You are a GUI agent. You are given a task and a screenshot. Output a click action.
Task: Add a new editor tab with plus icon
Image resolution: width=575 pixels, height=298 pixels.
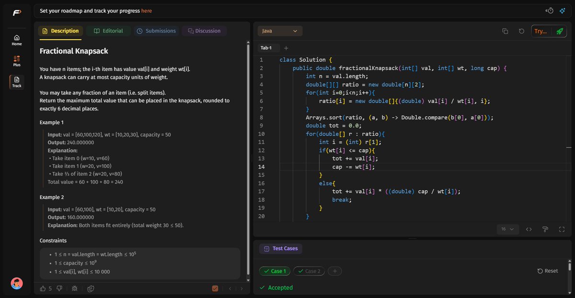tap(286, 48)
